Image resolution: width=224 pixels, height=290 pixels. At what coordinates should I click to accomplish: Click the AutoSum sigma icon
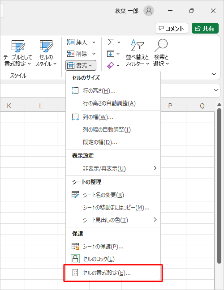111,43
